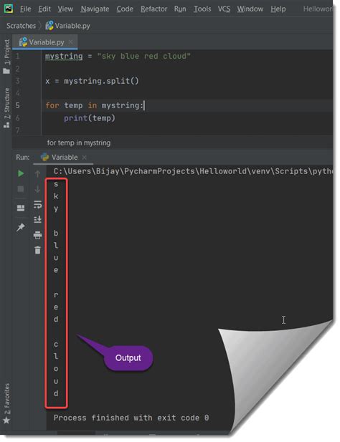This screenshot has width=340, height=442.
Task: Click the 'for temp in mystring' breadcrumb bar
Action: point(79,143)
